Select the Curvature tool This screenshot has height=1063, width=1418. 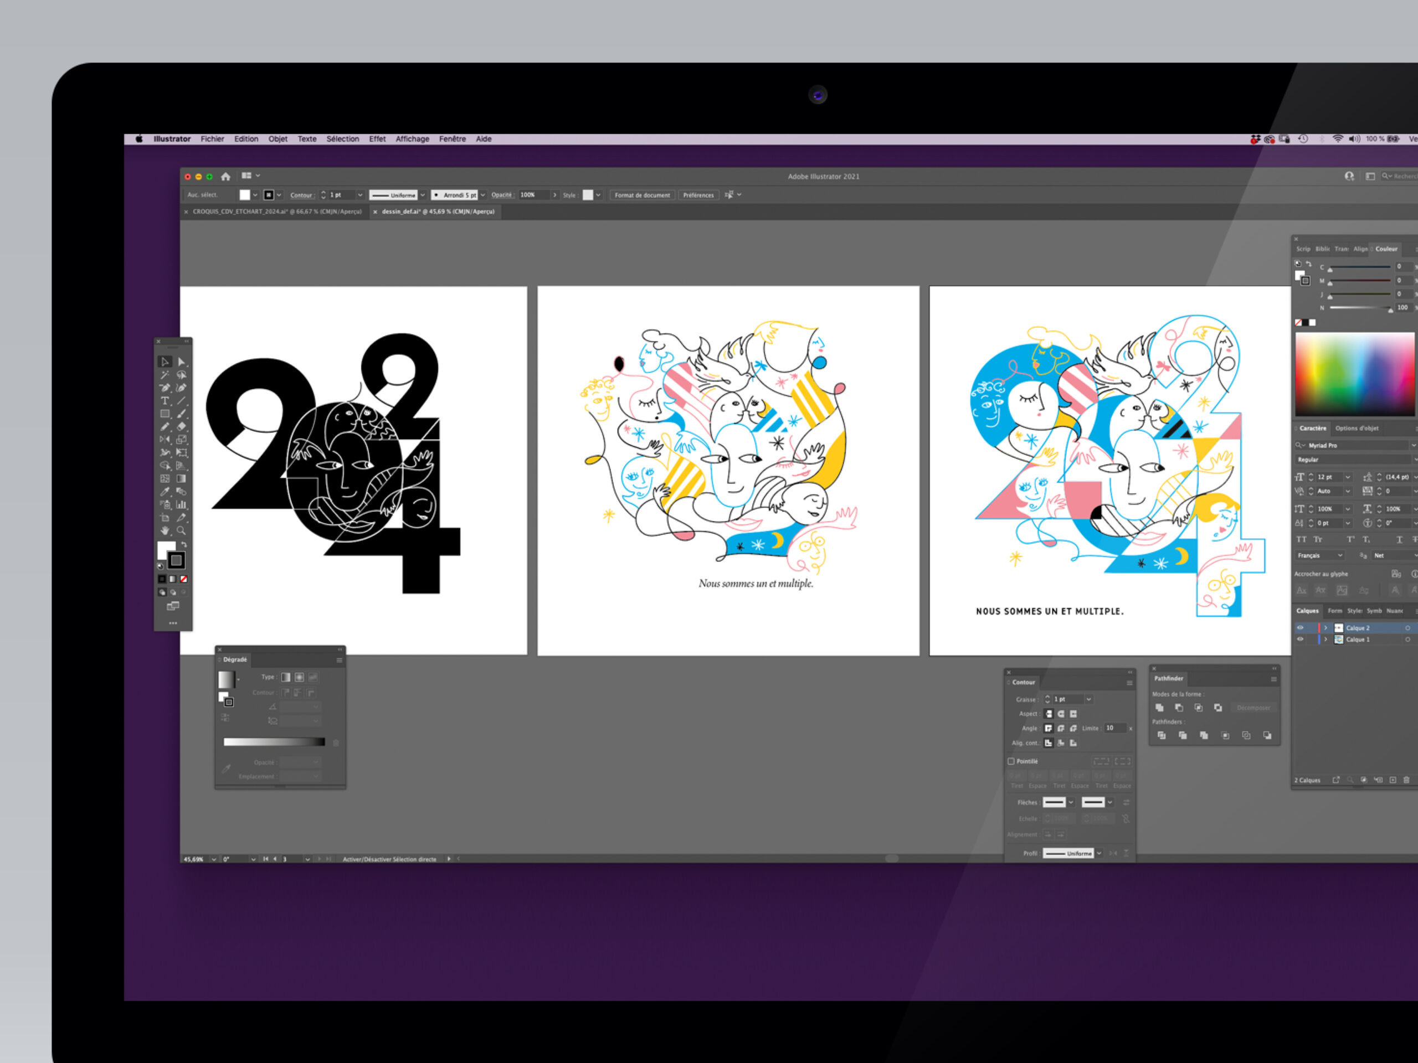coord(182,388)
